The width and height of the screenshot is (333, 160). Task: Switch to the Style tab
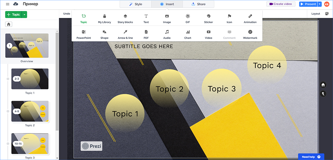point(136,4)
